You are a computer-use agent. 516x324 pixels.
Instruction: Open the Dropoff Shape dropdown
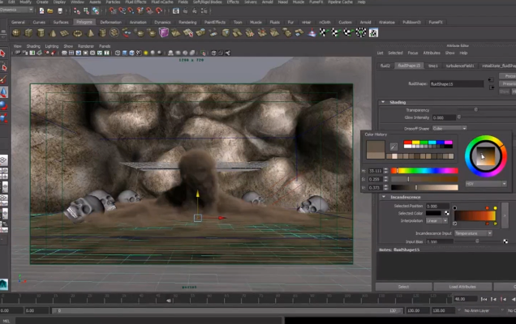tap(450, 127)
